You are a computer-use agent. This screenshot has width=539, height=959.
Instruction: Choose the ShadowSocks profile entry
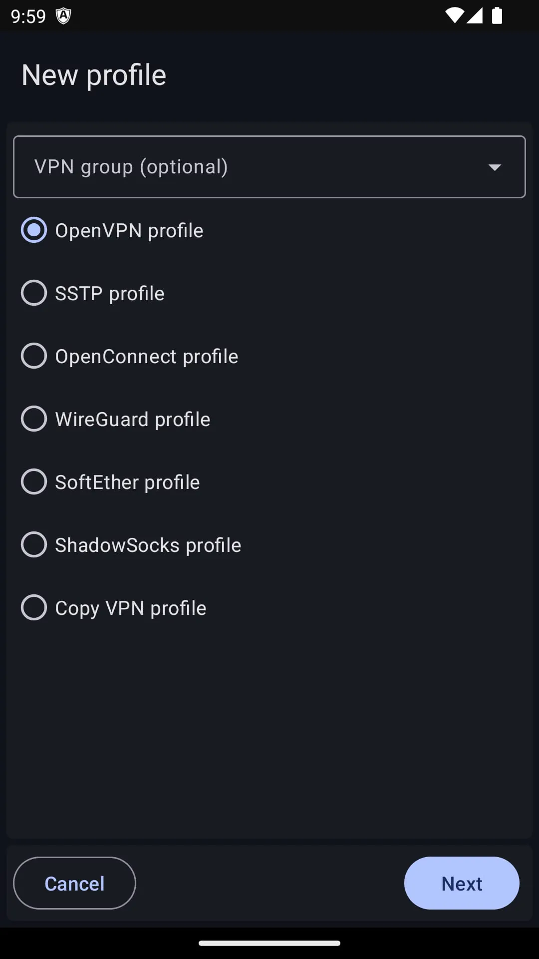tap(148, 544)
